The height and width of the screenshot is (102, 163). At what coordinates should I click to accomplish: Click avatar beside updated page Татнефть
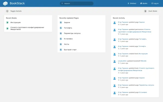pyautogui.click(x=115, y=40)
